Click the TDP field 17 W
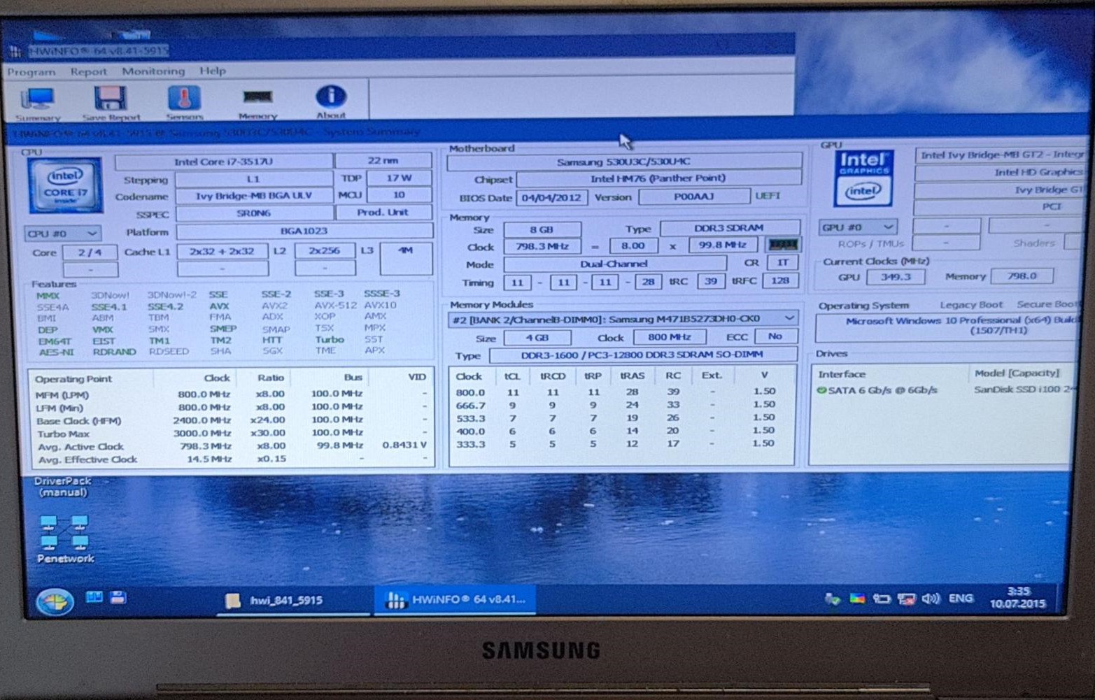 (x=399, y=178)
